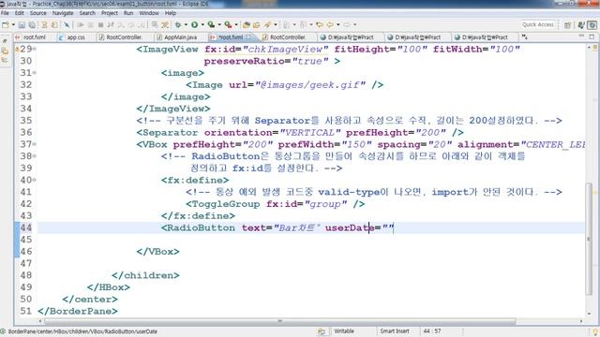Click the Search flashlight toolbar icon
600x337 pixels.
tap(267, 25)
